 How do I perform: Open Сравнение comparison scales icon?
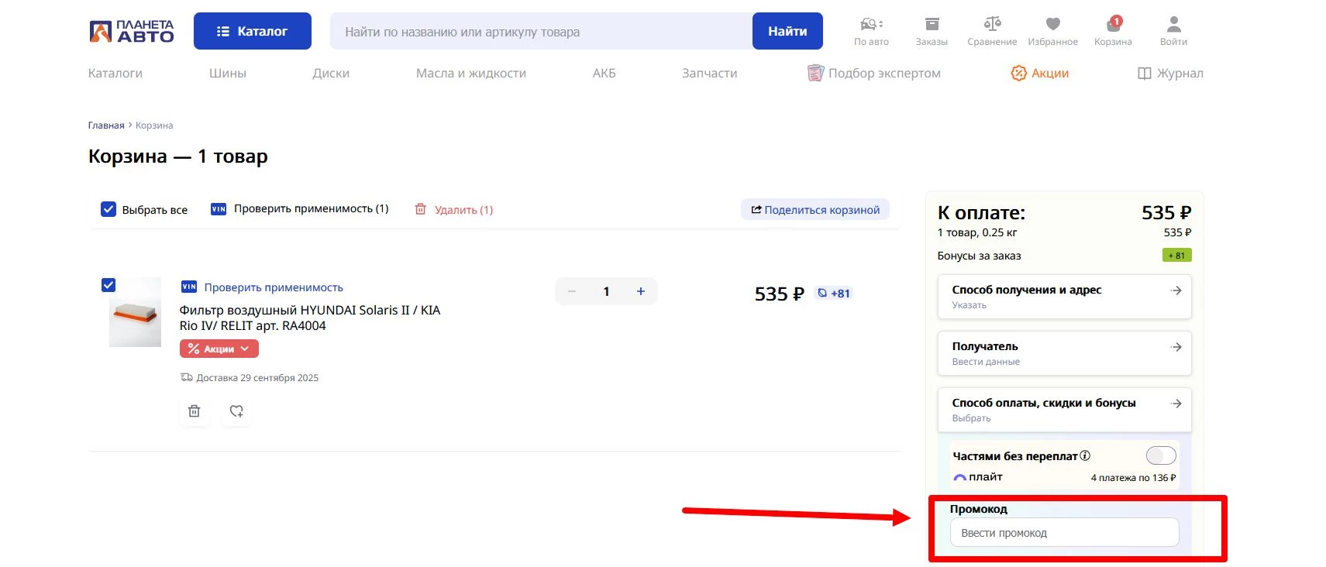pyautogui.click(x=992, y=26)
